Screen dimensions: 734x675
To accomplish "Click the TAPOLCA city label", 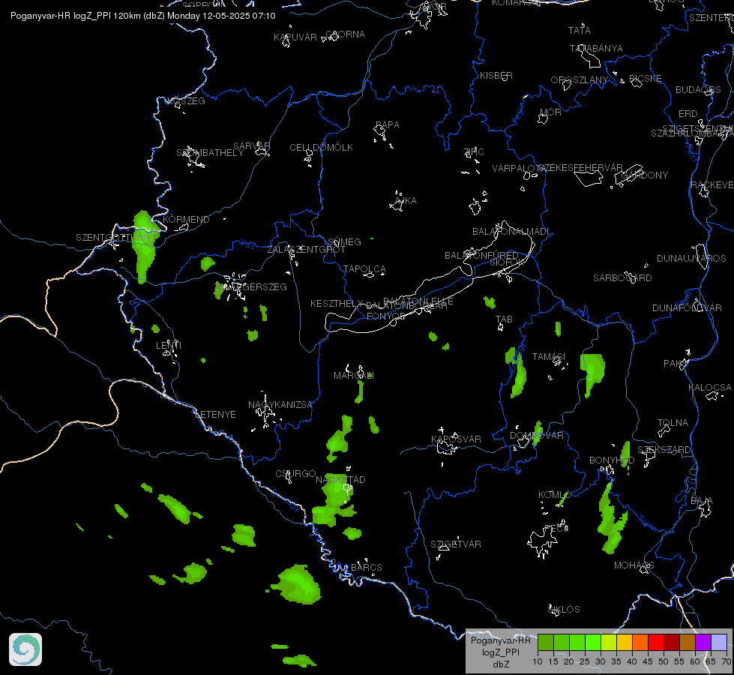I will (x=364, y=269).
